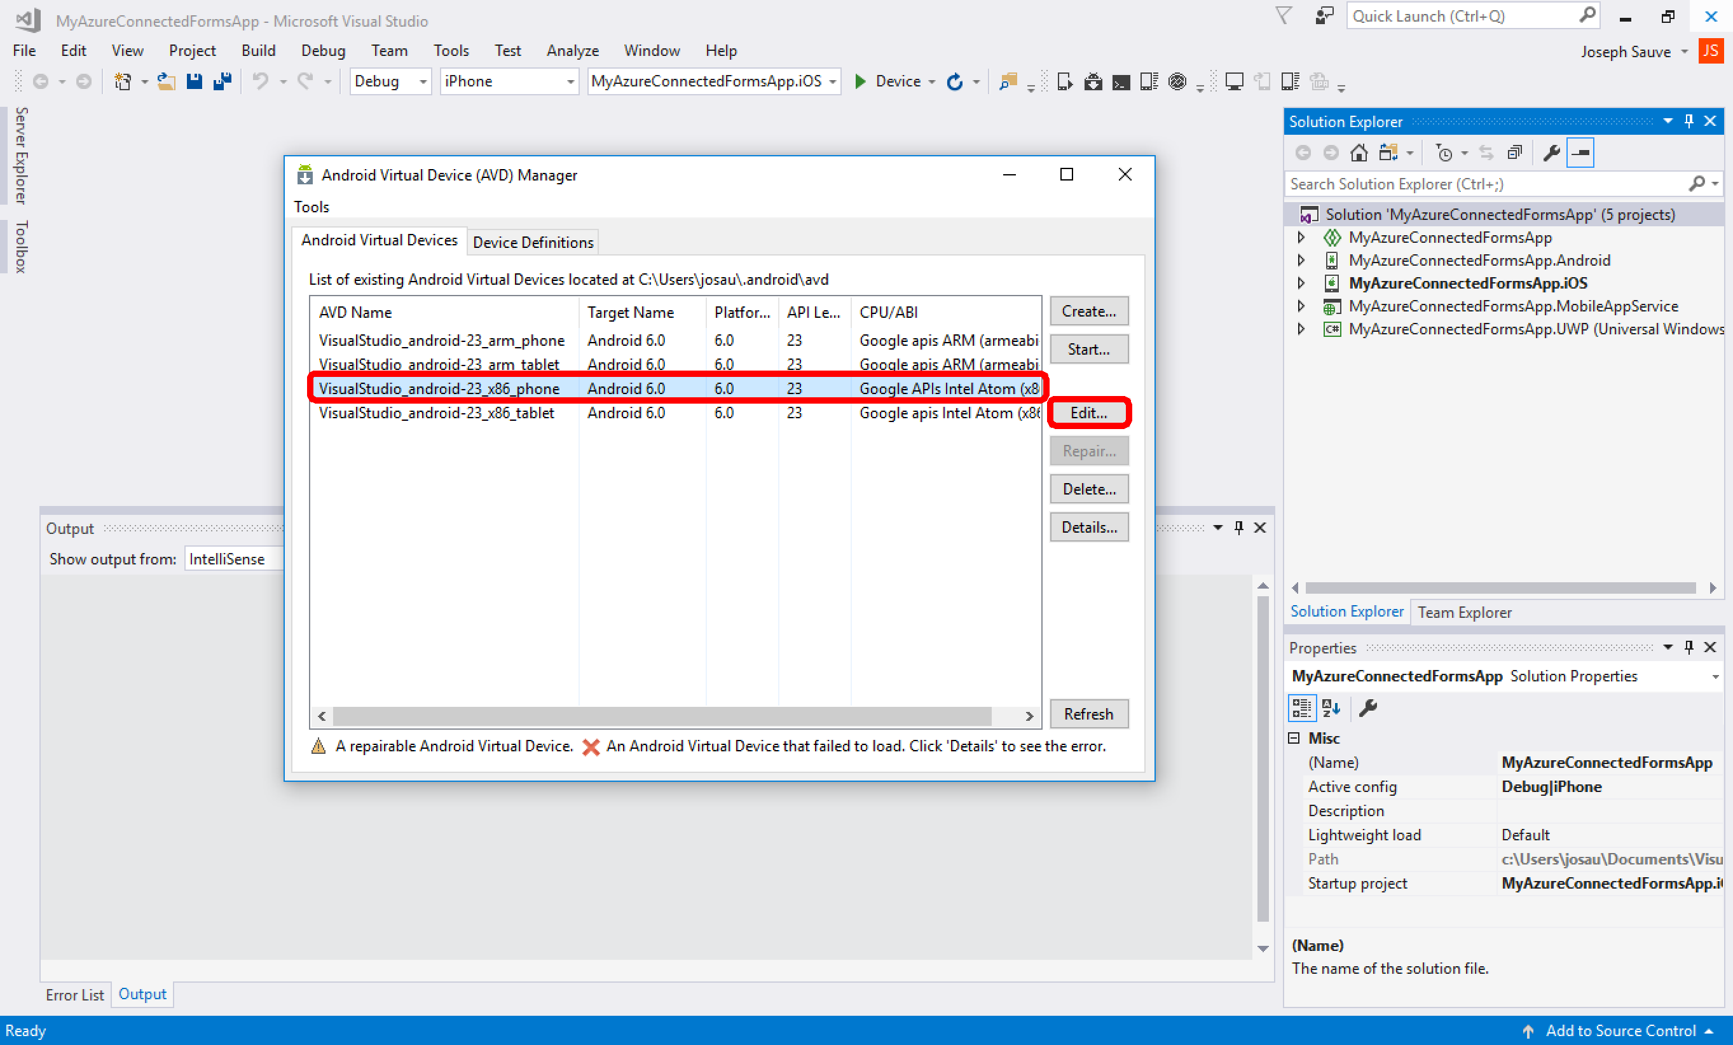Click the Categorized view icon in Properties

coord(1302,707)
